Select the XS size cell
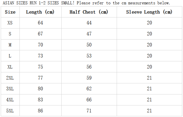Screen dimensions: 183x117 tap(10, 23)
